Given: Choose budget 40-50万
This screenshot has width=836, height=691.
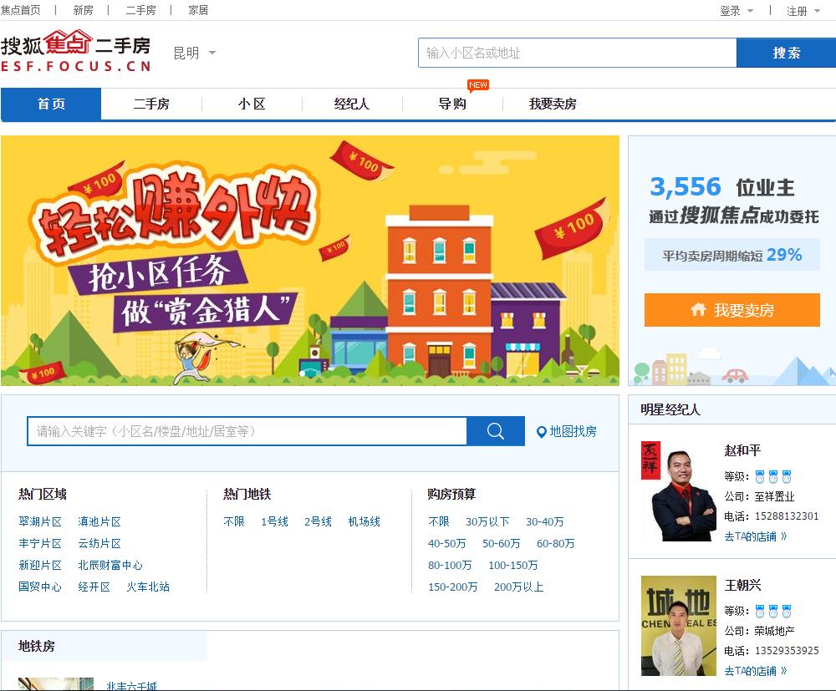Looking at the screenshot, I should pyautogui.click(x=446, y=543).
